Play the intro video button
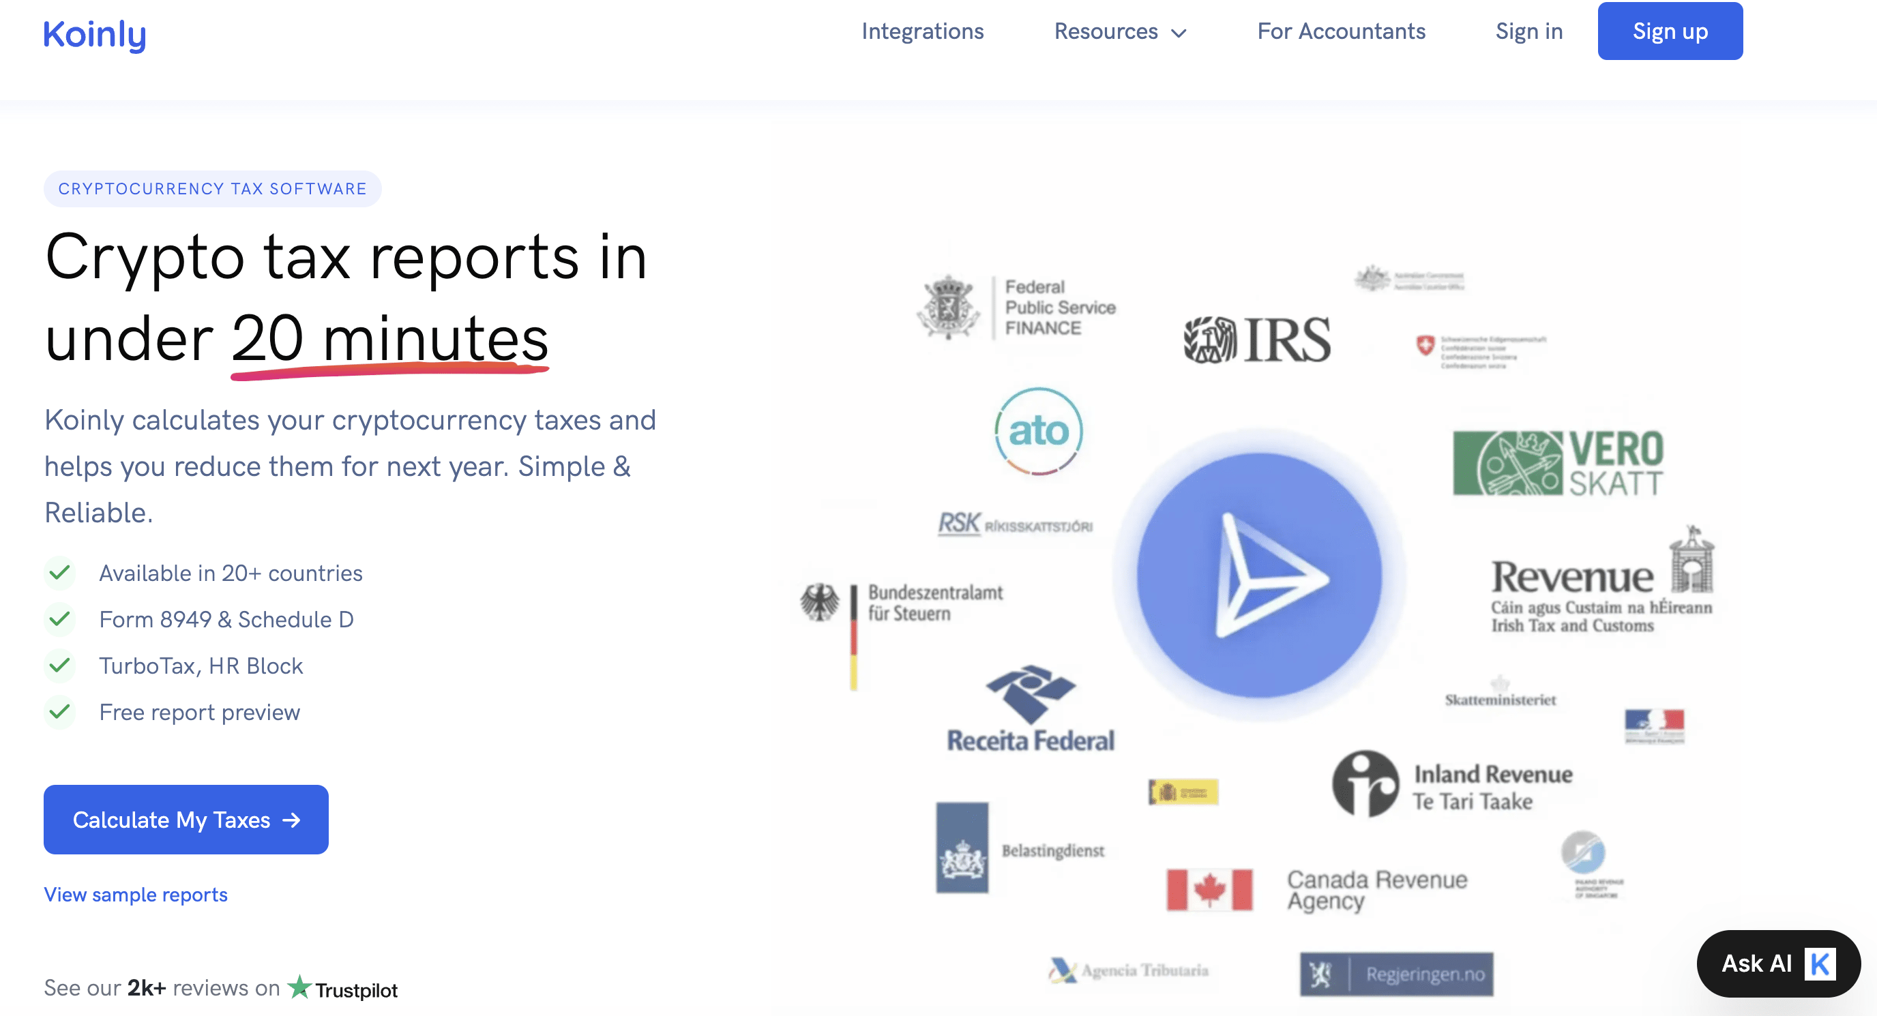 click(x=1259, y=575)
